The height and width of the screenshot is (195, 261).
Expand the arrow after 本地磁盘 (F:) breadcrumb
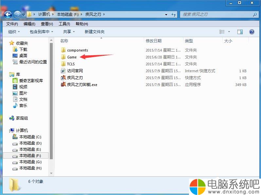[82, 14]
